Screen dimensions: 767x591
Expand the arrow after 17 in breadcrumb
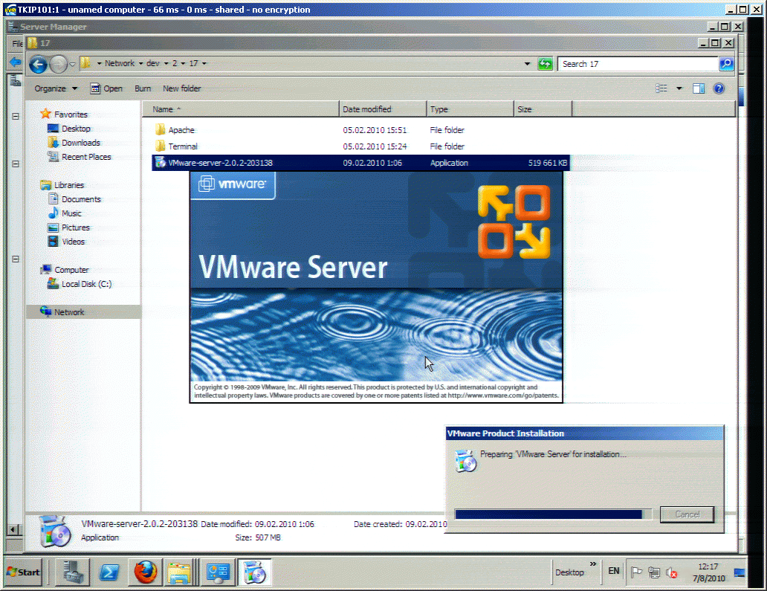coord(204,64)
